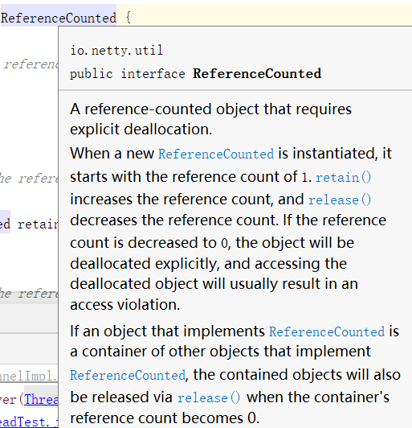Open the ReferenceCounted link before "the contained objects"
412x428 pixels.
[x=128, y=376]
